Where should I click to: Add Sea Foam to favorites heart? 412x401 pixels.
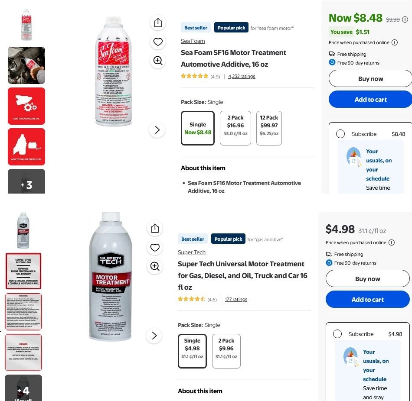coord(158,42)
